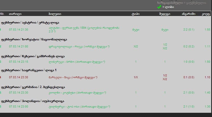The width and height of the screenshot is (212, 117).
Task: Click the 'ანგარიში' column header
Action: point(188,14)
